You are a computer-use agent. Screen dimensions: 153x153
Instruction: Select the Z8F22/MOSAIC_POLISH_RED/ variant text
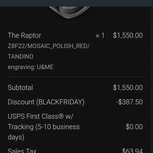(x=49, y=46)
